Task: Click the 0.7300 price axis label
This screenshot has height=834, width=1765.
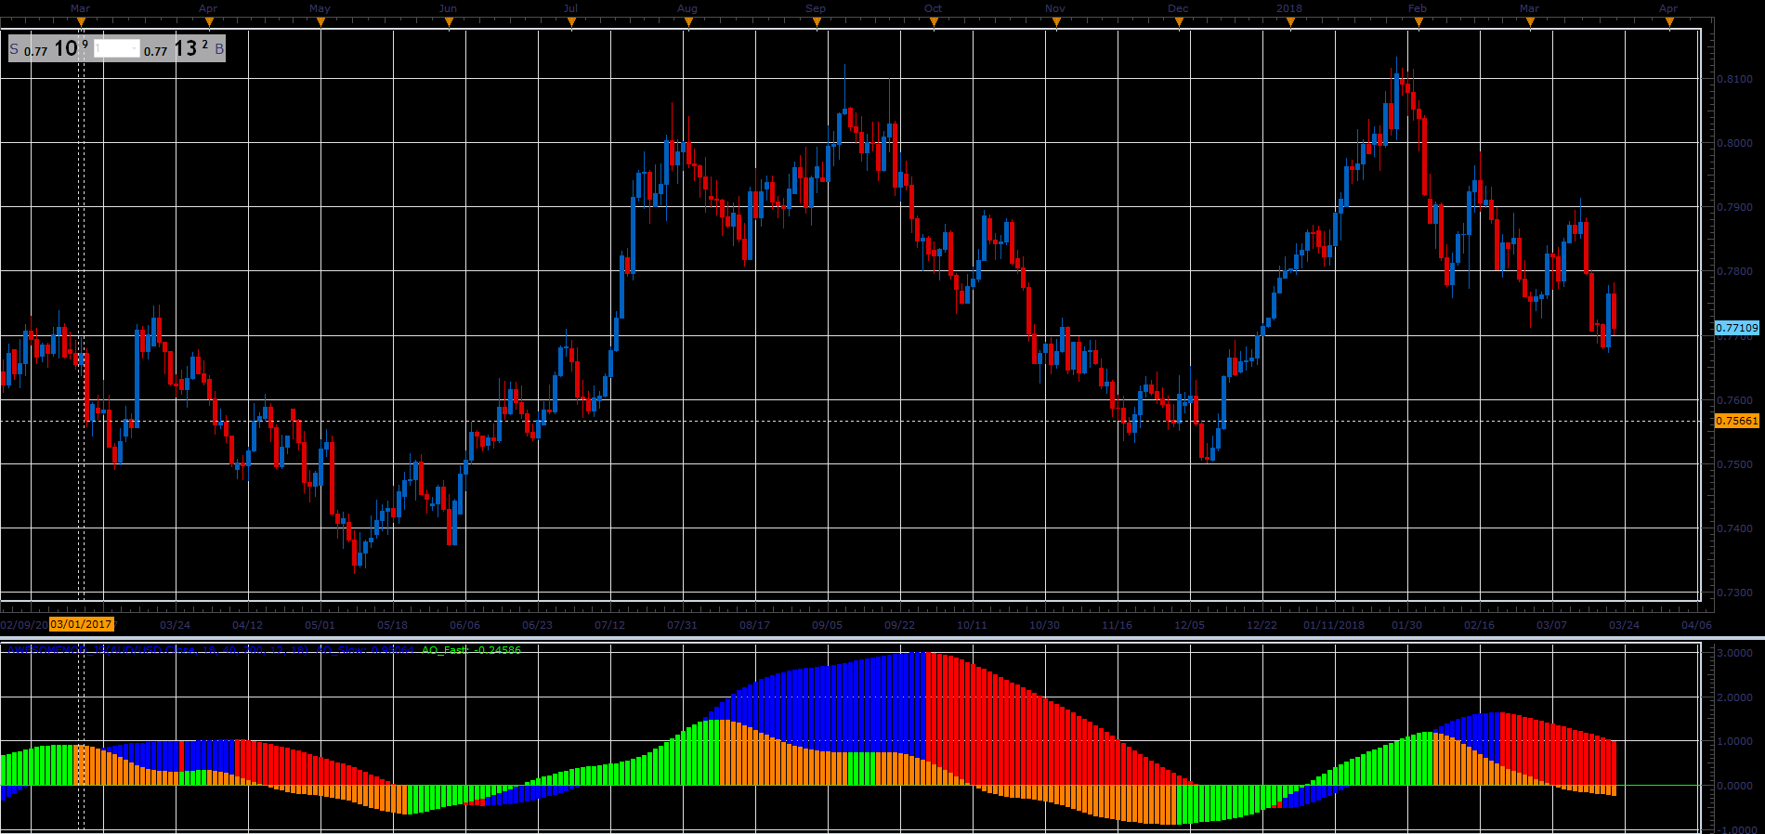Action: [1734, 593]
